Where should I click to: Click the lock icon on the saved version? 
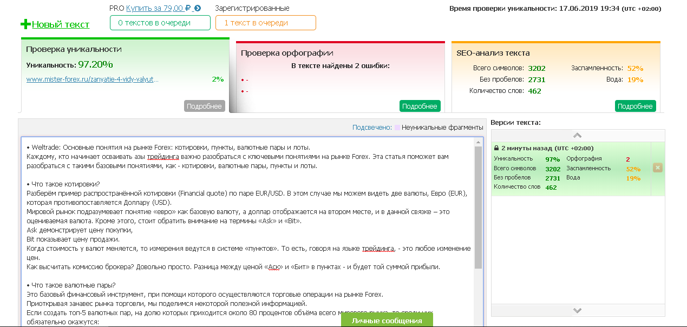pyautogui.click(x=496, y=148)
